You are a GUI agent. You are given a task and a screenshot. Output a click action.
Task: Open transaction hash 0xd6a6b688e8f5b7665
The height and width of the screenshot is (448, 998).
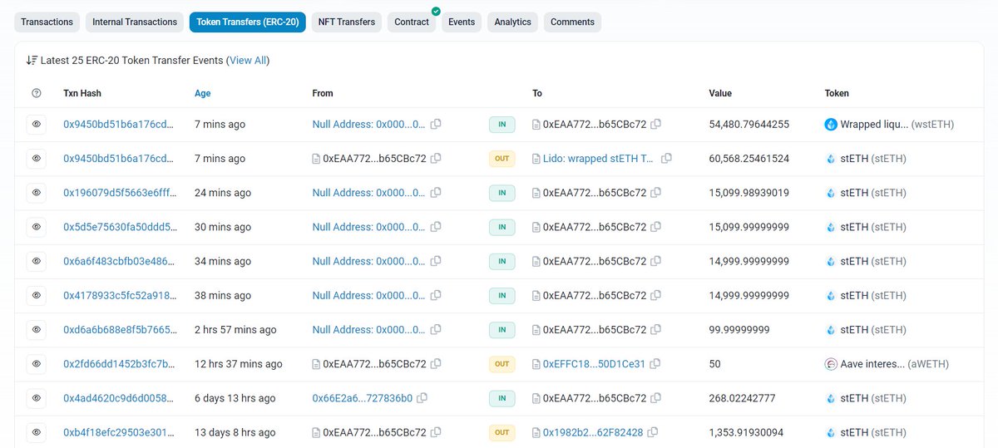[x=121, y=330]
